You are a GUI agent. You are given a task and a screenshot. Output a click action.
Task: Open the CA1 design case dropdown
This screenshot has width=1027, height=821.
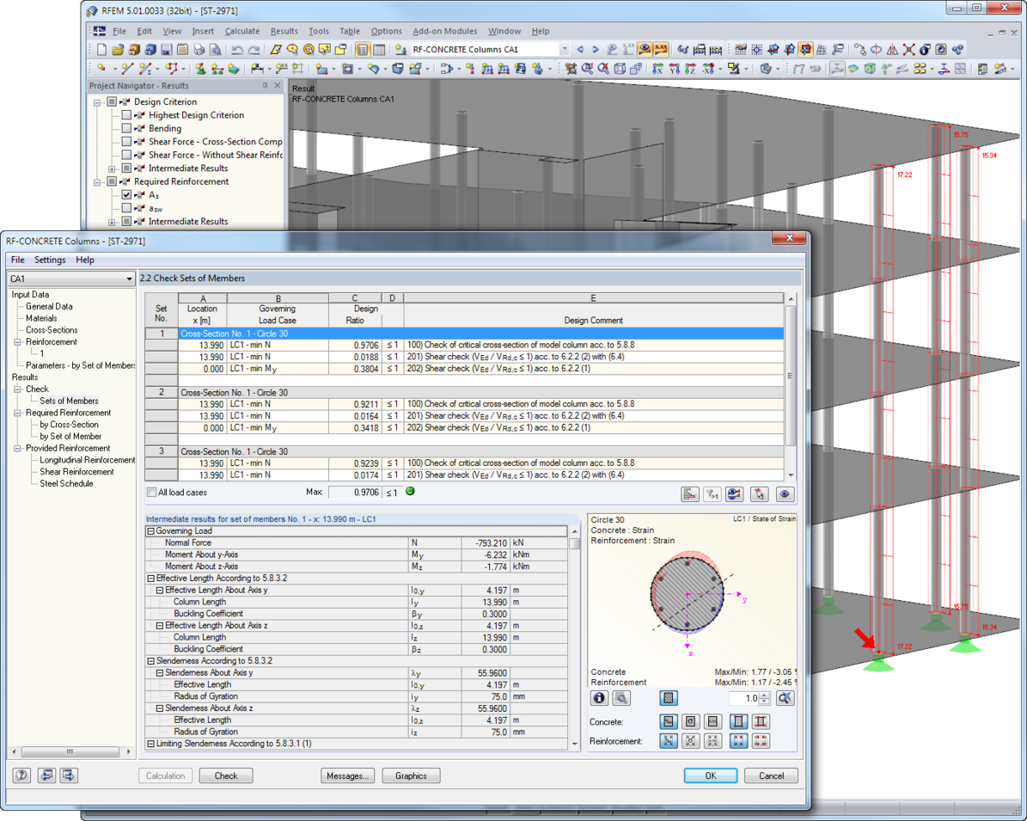point(131,279)
